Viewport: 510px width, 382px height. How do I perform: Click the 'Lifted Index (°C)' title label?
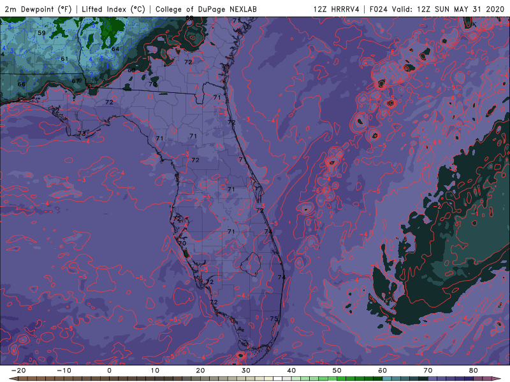113,9
